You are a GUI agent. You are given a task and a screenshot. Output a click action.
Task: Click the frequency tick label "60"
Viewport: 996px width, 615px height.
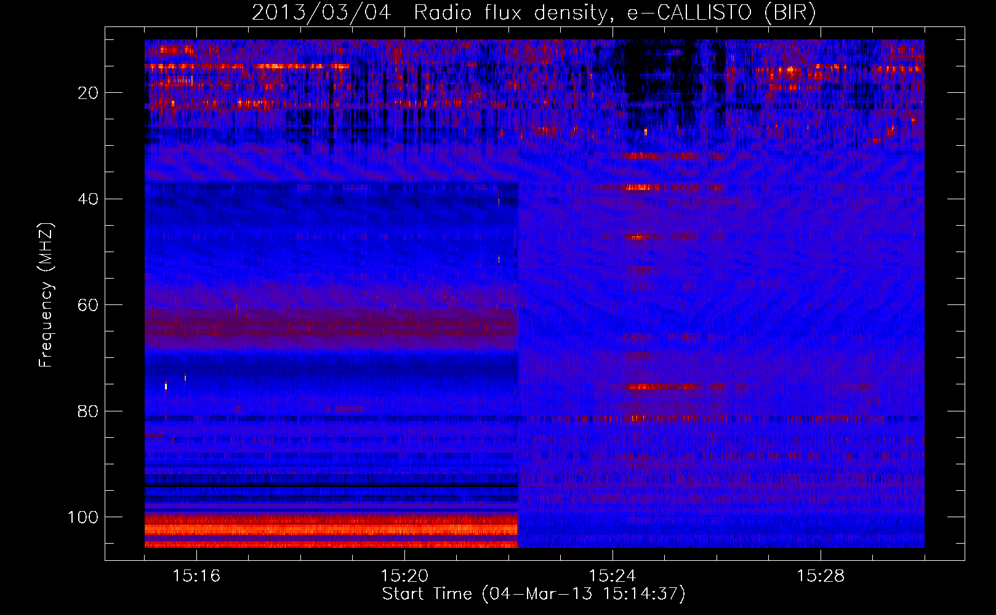pyautogui.click(x=88, y=305)
